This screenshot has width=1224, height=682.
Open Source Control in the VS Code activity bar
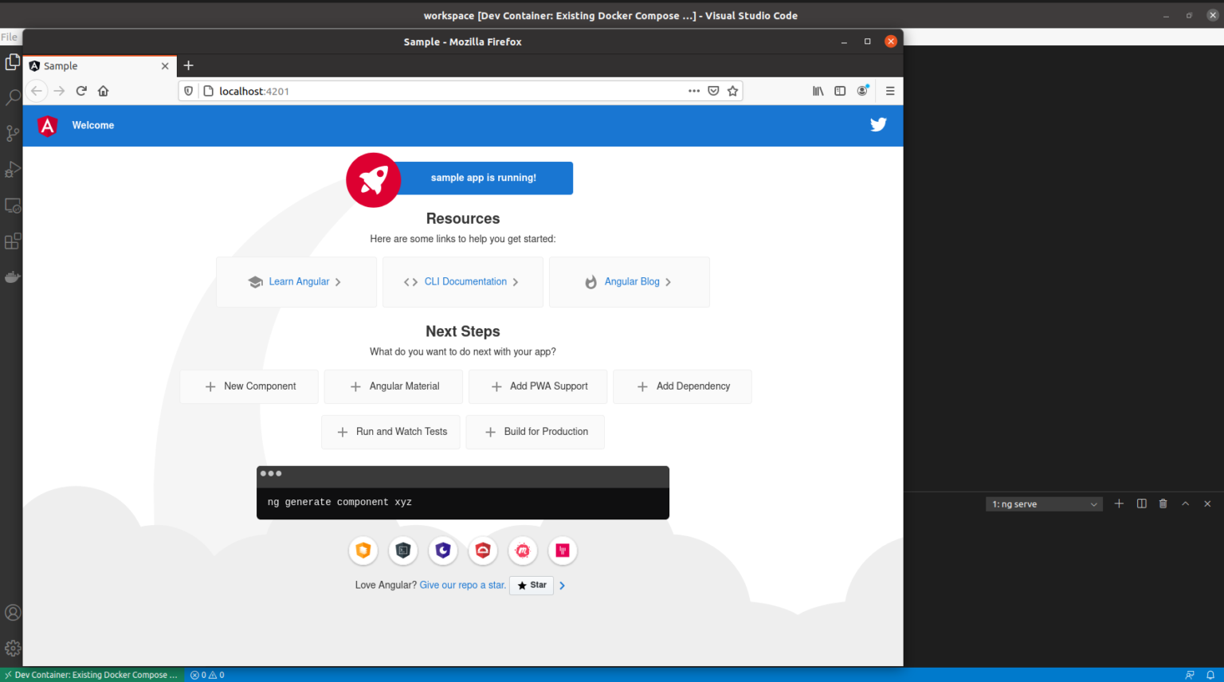[x=12, y=133]
